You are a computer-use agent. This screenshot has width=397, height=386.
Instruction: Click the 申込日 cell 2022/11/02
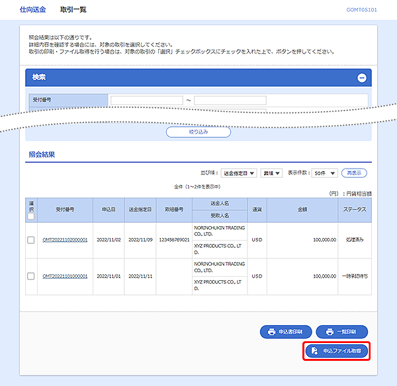coord(109,240)
